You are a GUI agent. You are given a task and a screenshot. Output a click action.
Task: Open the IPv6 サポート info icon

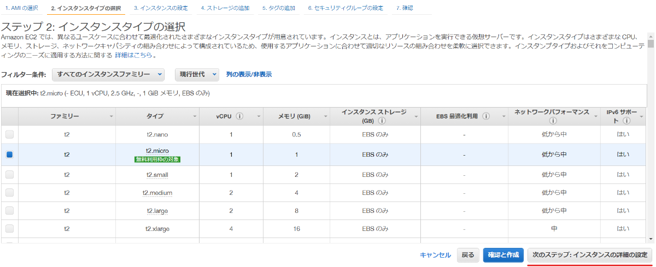(x=626, y=121)
